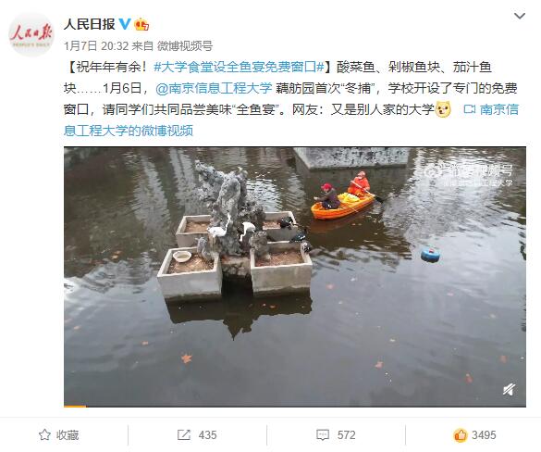The height and width of the screenshot is (452, 541).
Task: Expand the post options chevron menu
Action: [519, 16]
